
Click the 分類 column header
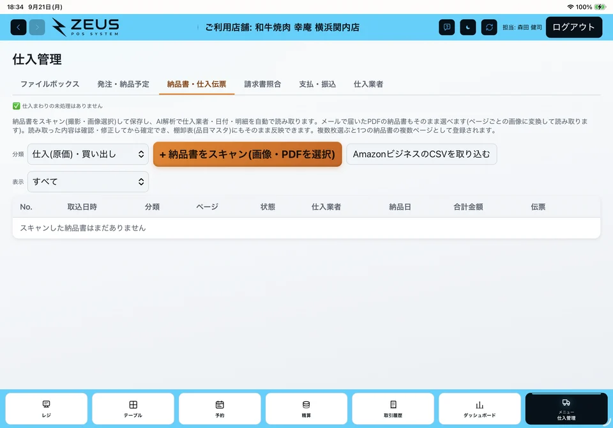pos(152,207)
